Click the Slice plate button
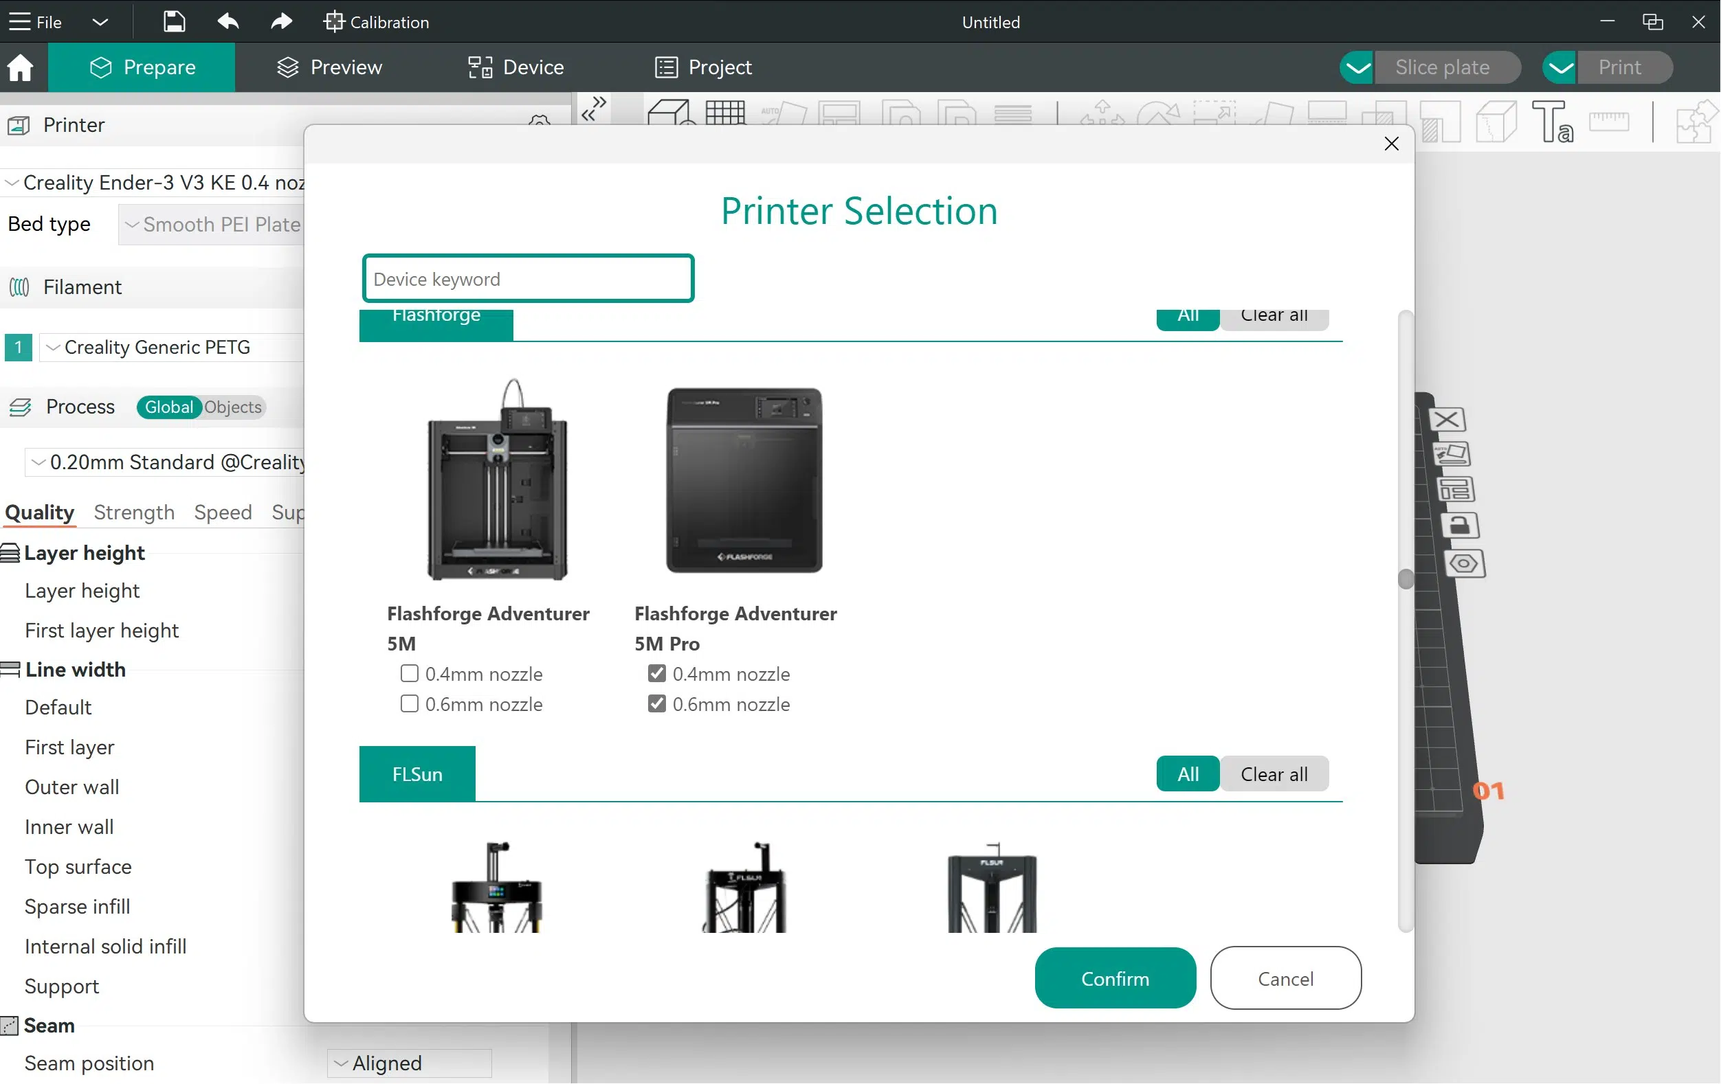1721x1084 pixels. [1447, 67]
